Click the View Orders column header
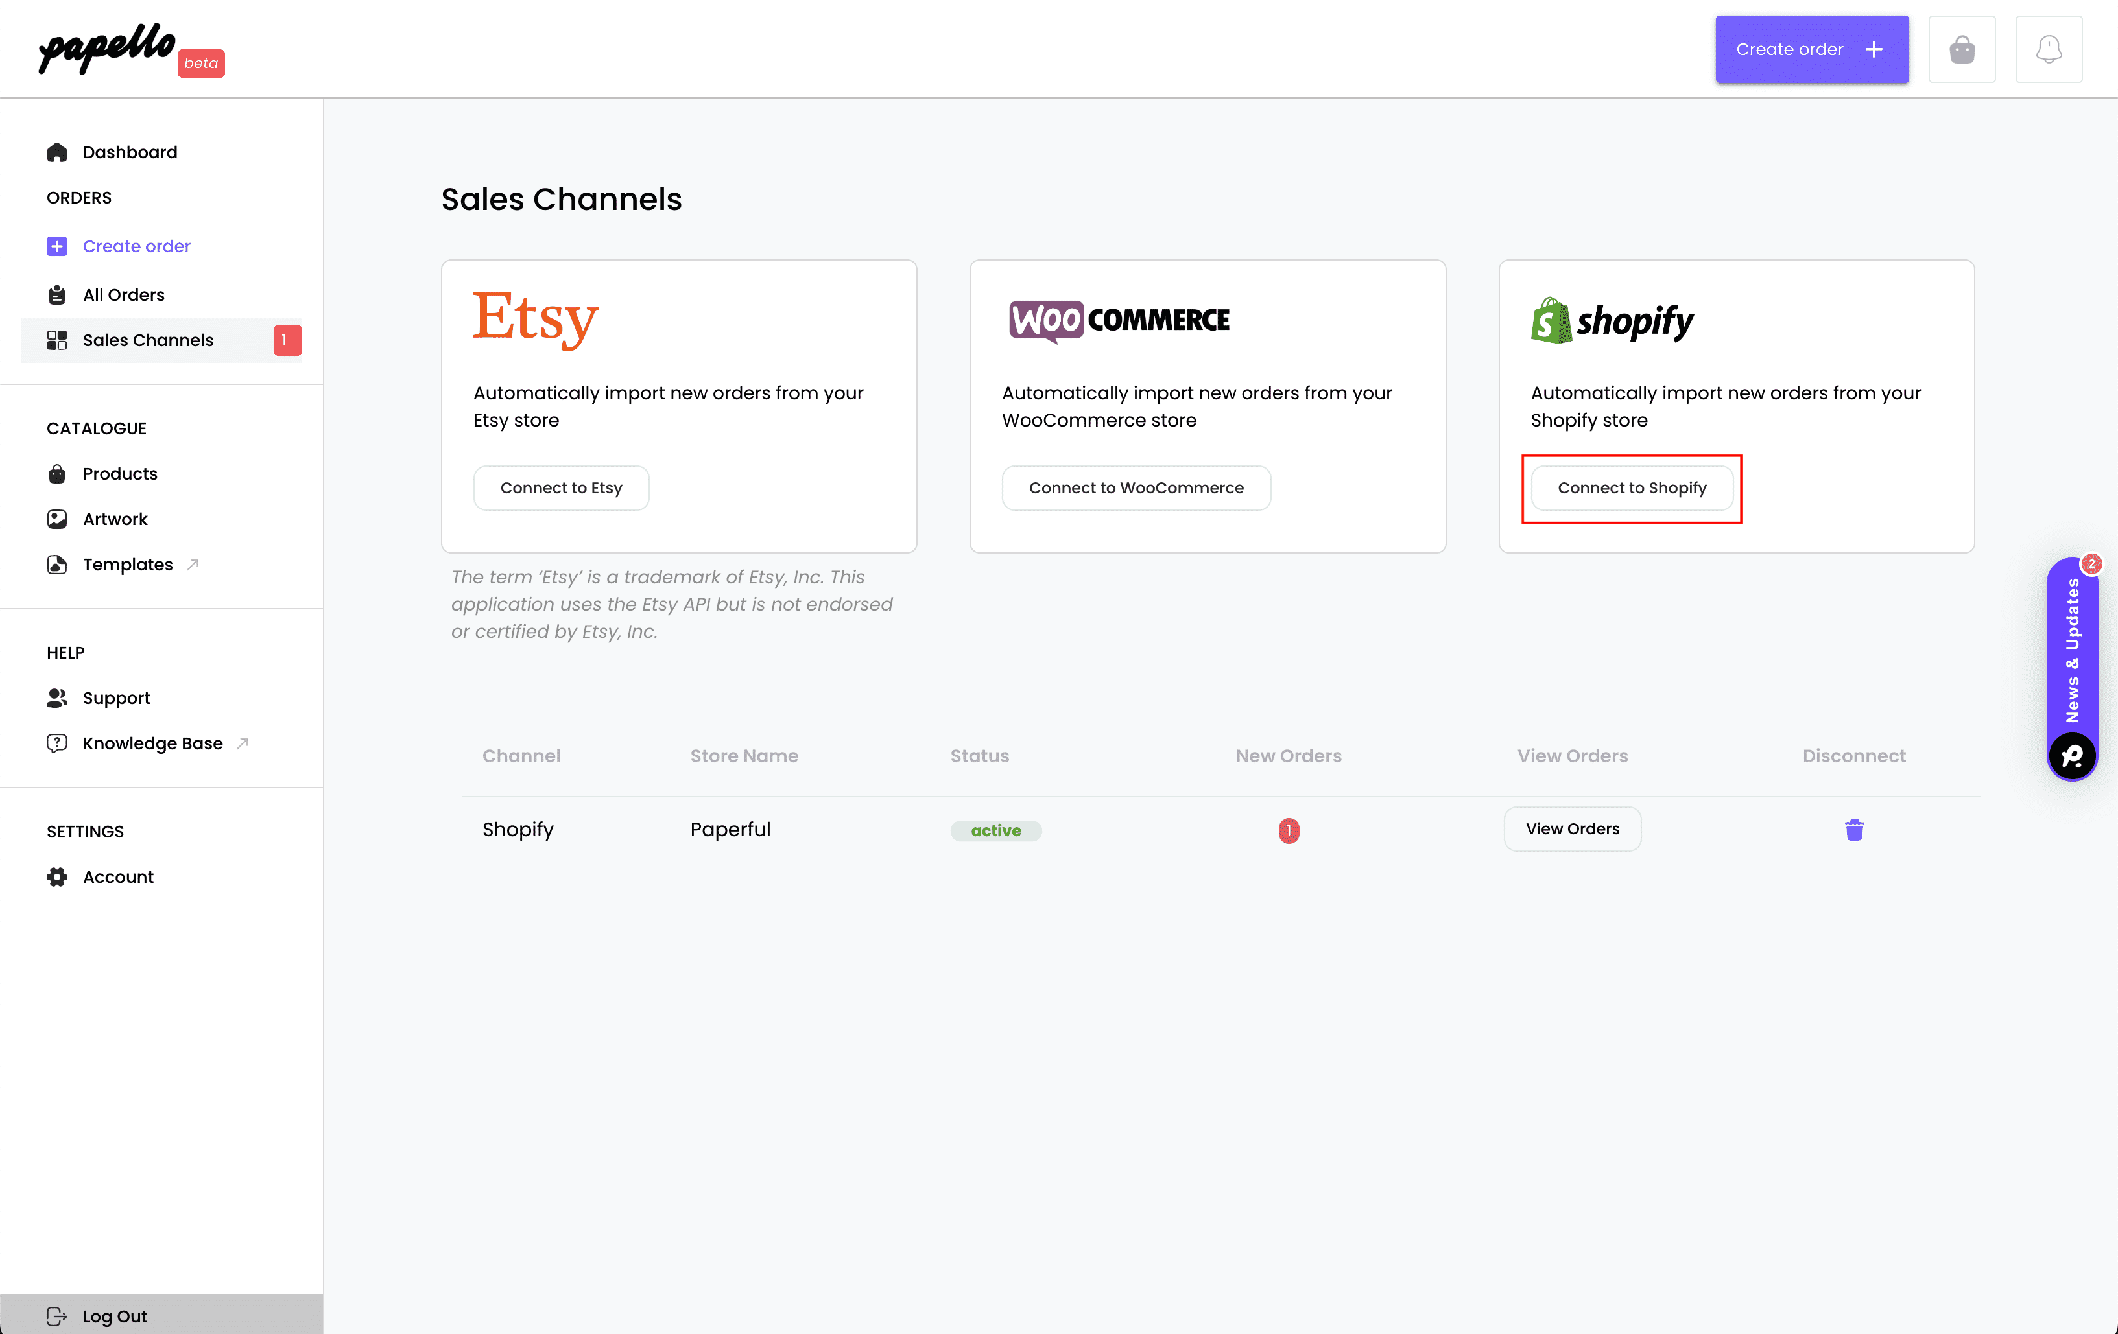Viewport: 2118px width, 1334px height. [x=1572, y=755]
